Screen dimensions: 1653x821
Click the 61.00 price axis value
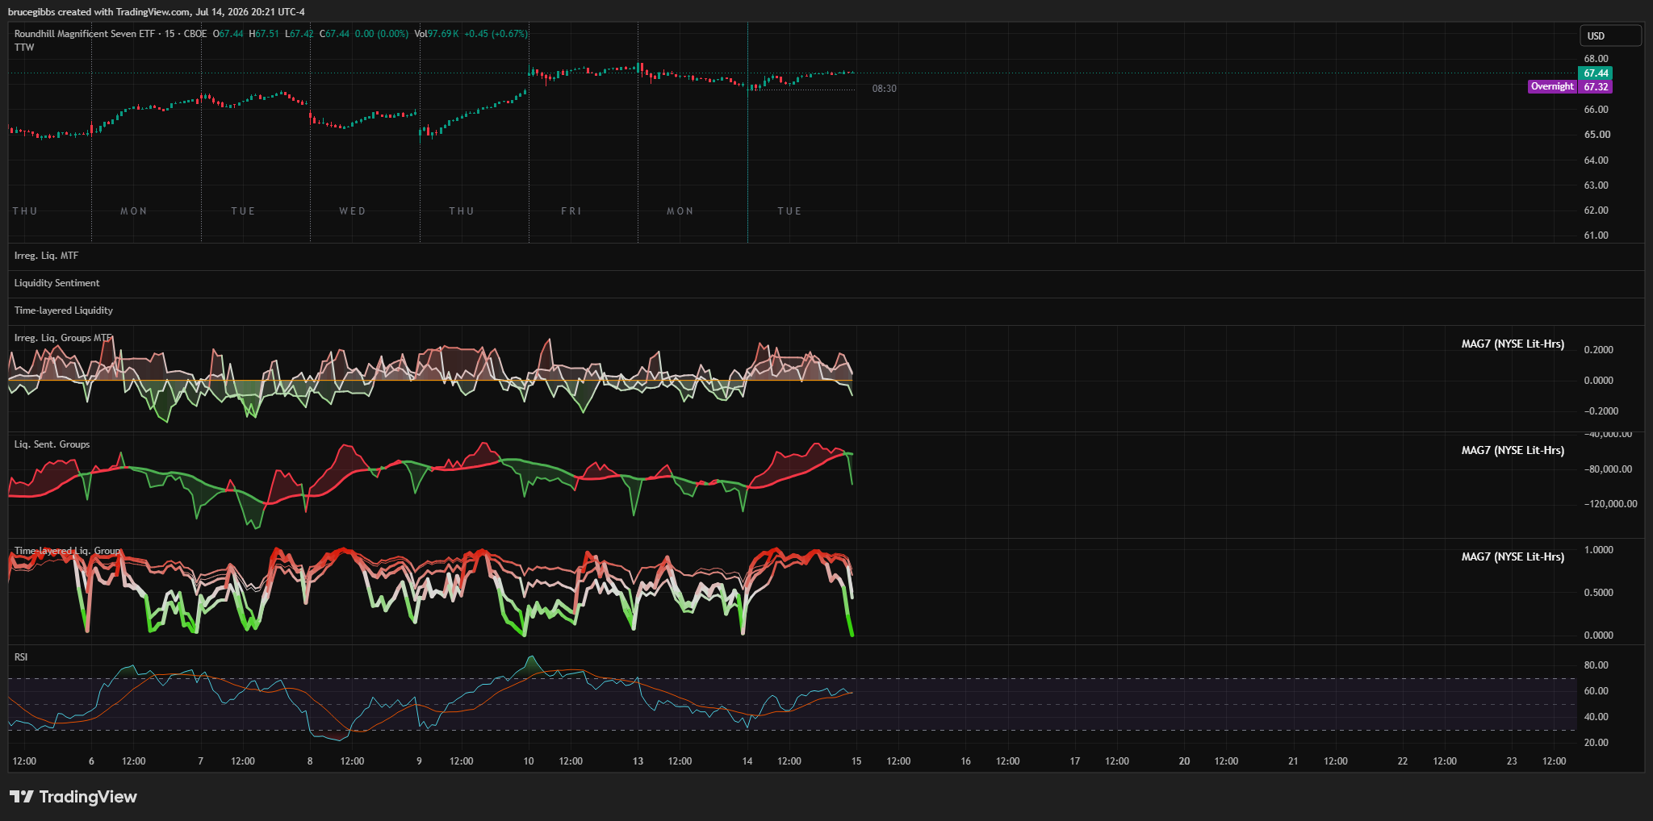coord(1596,235)
